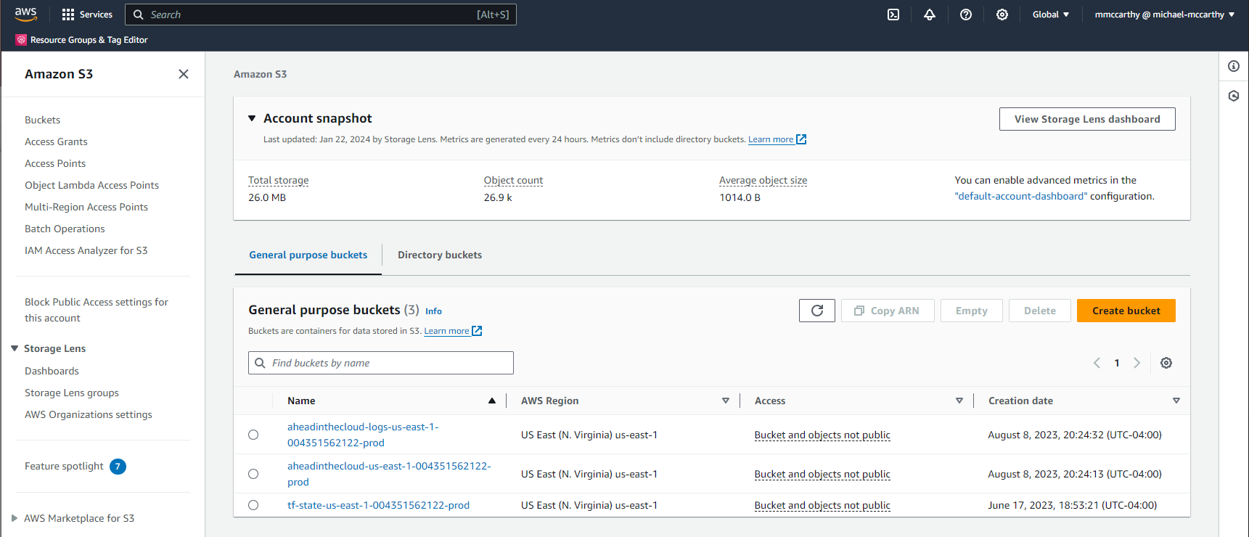Open the info panel icon on right edge
Viewport: 1249px width, 537px height.
[1234, 66]
